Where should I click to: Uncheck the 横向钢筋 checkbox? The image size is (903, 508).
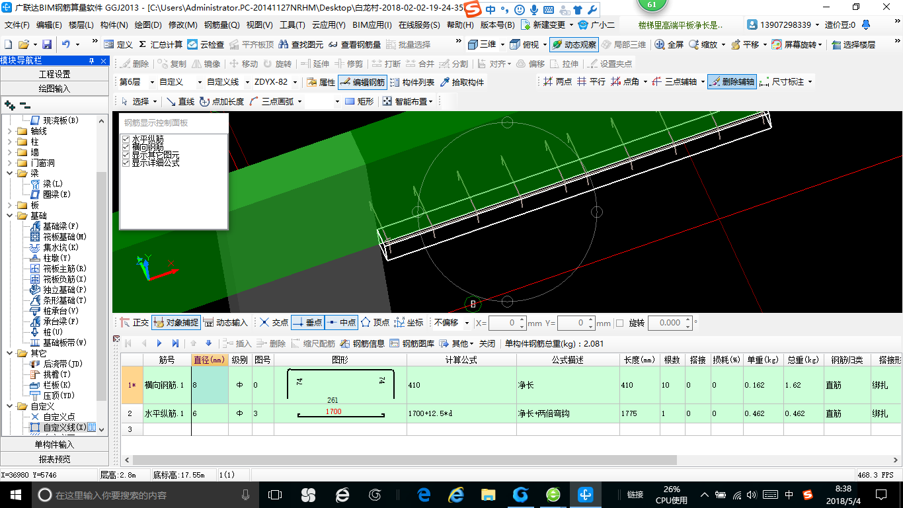[126, 147]
